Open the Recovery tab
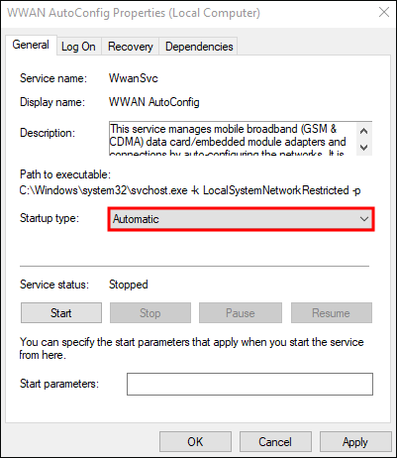This screenshot has width=397, height=458. 131,47
